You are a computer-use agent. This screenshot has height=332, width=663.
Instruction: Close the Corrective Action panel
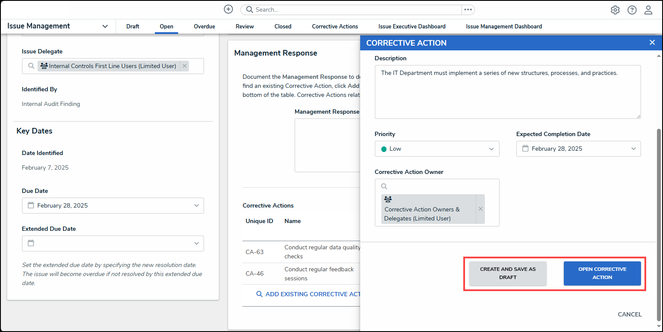652,42
